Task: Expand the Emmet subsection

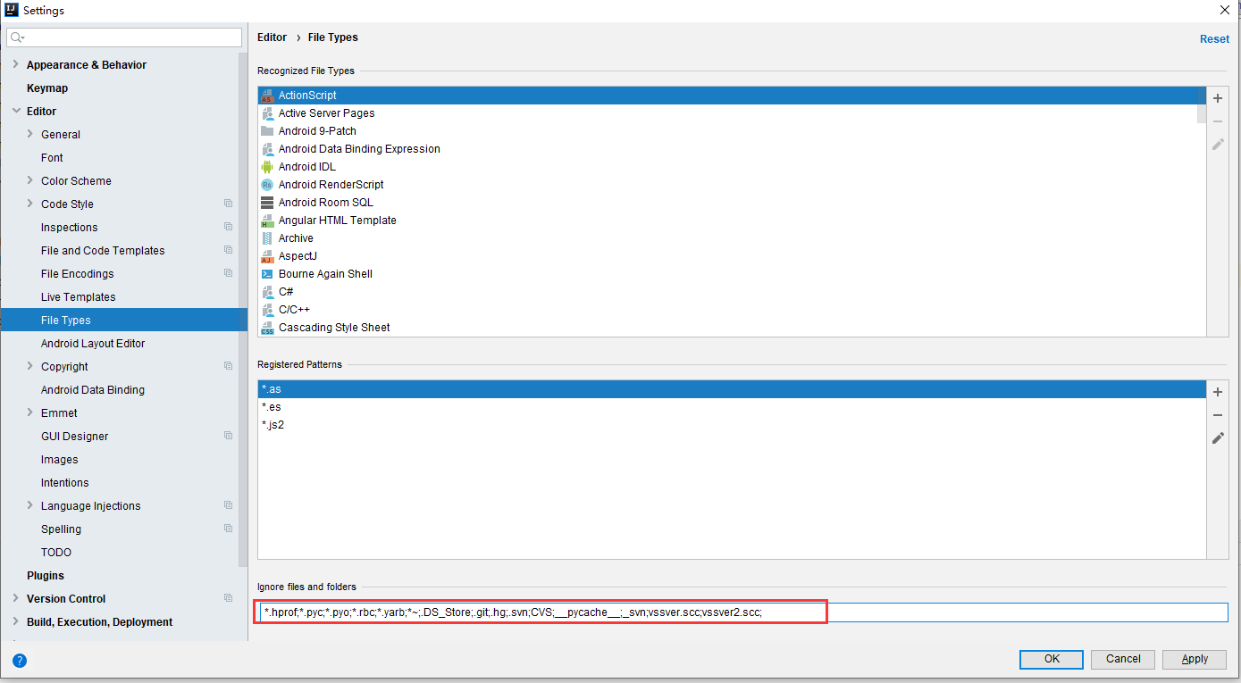Action: 30,412
